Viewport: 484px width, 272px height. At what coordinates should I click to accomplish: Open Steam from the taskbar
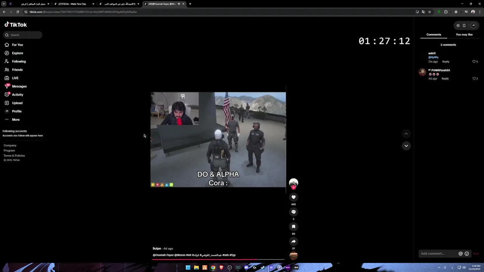pyautogui.click(x=263, y=267)
